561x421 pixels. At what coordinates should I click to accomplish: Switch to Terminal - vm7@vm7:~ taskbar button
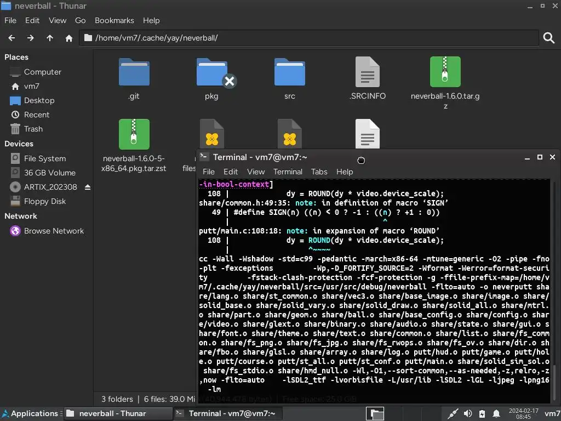(227, 413)
